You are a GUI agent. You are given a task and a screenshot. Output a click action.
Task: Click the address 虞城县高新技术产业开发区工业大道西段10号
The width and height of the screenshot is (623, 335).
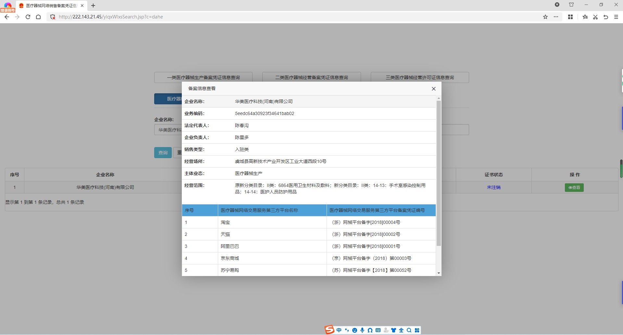click(281, 161)
